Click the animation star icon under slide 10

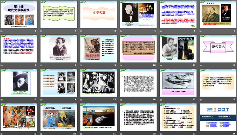121,66
